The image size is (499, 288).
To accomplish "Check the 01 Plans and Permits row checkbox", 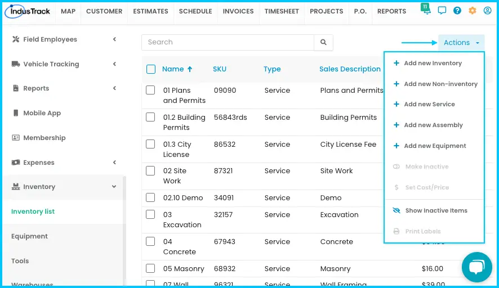I will click(x=150, y=90).
